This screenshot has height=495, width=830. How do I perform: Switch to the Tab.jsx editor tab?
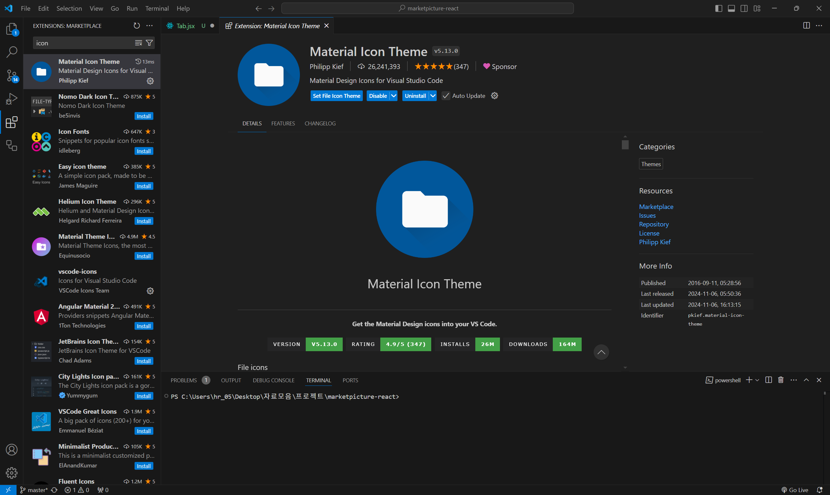click(191, 26)
